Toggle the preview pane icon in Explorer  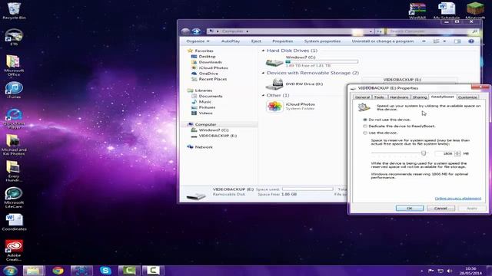coord(457,41)
